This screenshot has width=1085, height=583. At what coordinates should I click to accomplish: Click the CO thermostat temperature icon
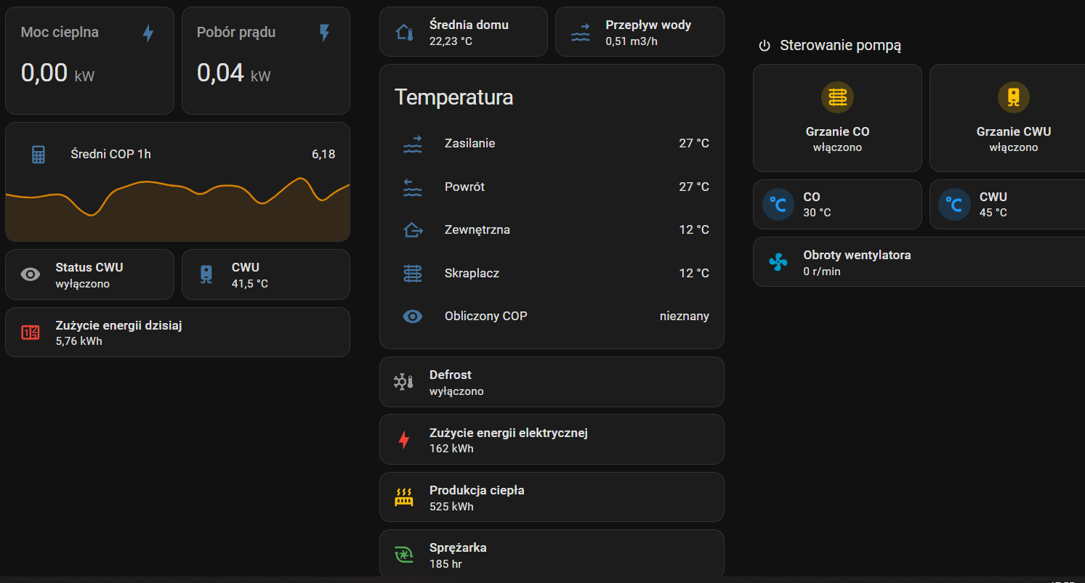(x=778, y=205)
